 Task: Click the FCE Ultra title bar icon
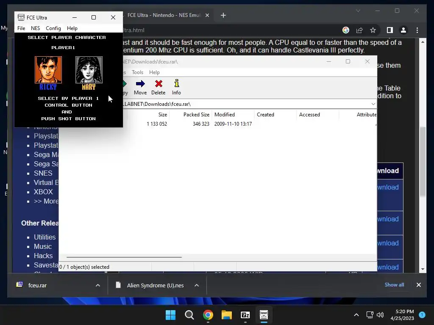(21, 17)
